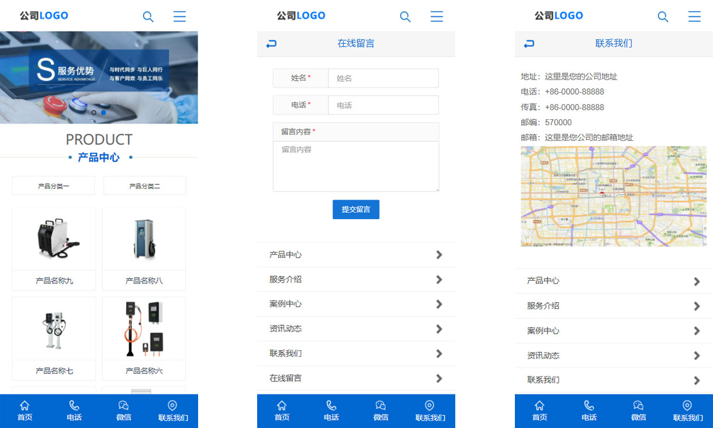Expand 案例中心 chevron on the 在线留言 screen
Screen dimensions: 713x428
(439, 304)
